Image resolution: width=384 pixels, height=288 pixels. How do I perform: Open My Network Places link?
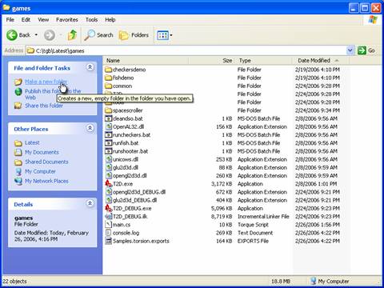point(46,181)
